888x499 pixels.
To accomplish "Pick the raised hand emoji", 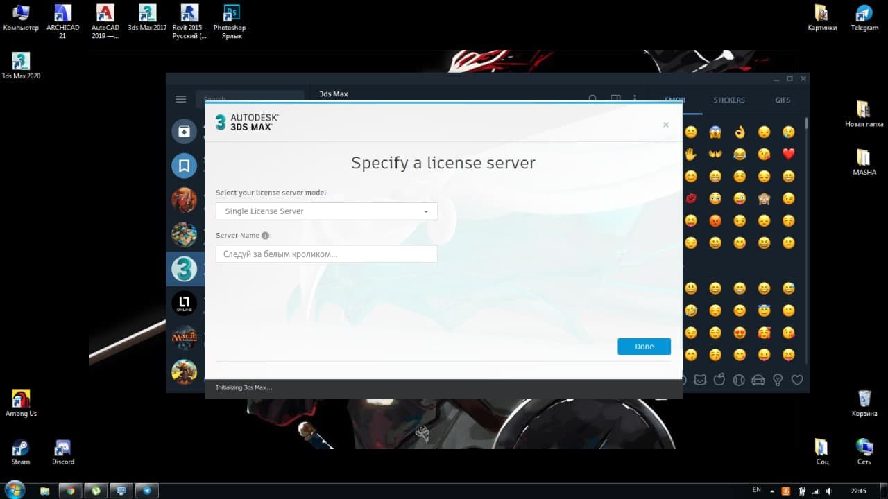I will [690, 154].
